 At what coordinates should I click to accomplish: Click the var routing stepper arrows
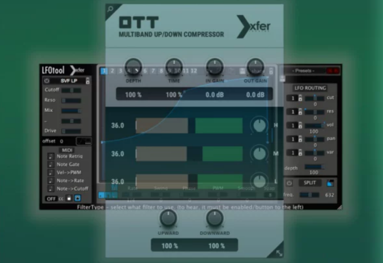coord(300,153)
